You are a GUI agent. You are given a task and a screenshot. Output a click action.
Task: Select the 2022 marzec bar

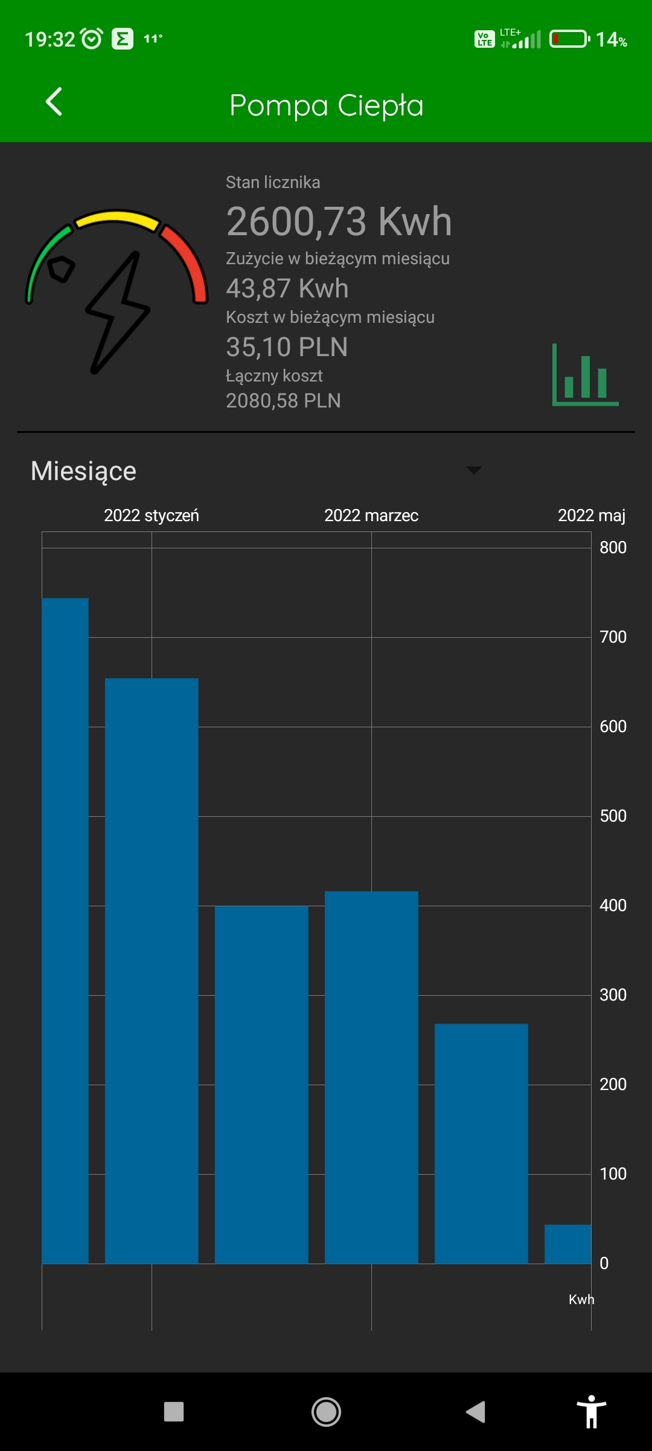pos(371,1077)
